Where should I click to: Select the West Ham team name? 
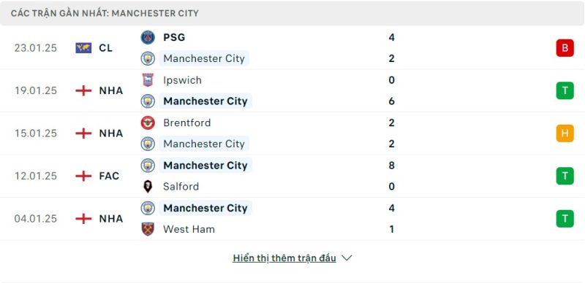tap(189, 229)
